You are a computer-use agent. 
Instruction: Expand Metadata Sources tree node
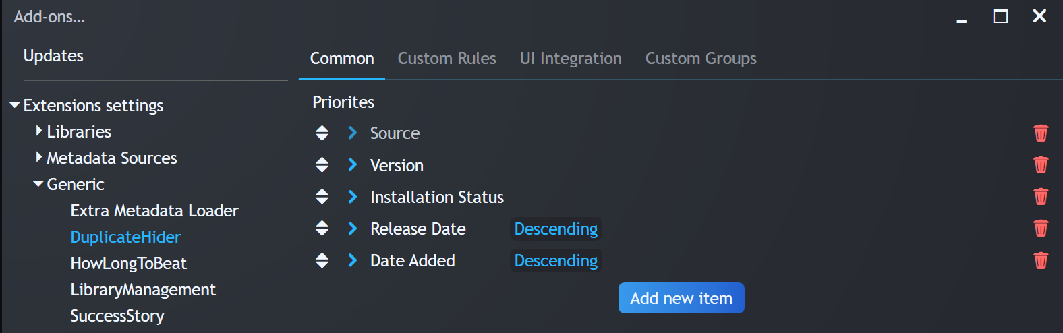point(38,157)
